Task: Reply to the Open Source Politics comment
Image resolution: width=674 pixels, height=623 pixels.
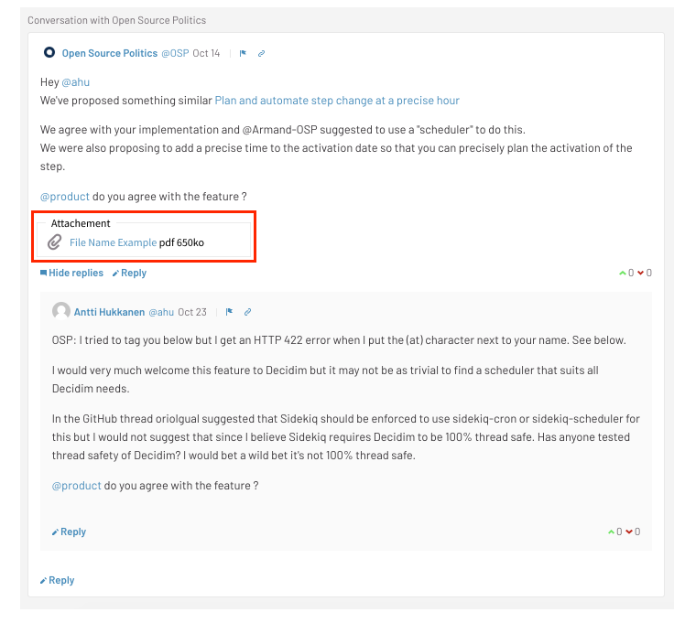Action: click(x=129, y=273)
